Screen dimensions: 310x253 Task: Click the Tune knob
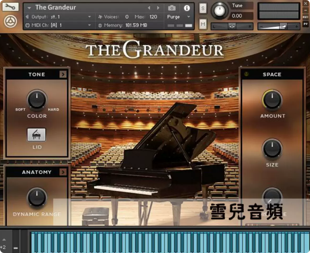coord(219,11)
